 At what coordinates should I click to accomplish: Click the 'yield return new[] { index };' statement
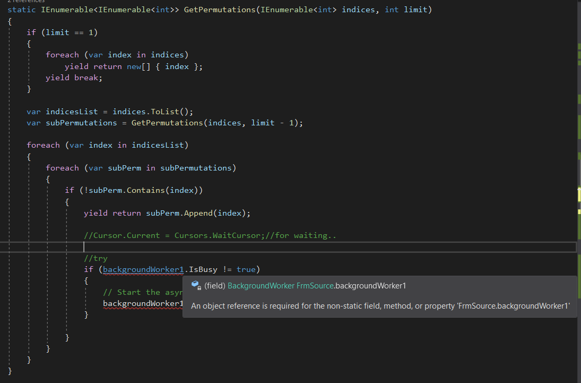click(x=134, y=66)
